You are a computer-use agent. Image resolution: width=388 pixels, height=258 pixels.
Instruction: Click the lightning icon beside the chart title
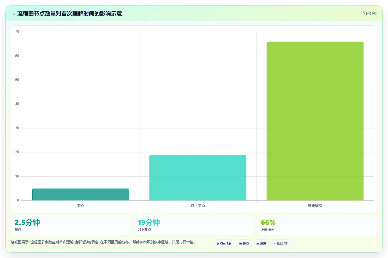13,14
